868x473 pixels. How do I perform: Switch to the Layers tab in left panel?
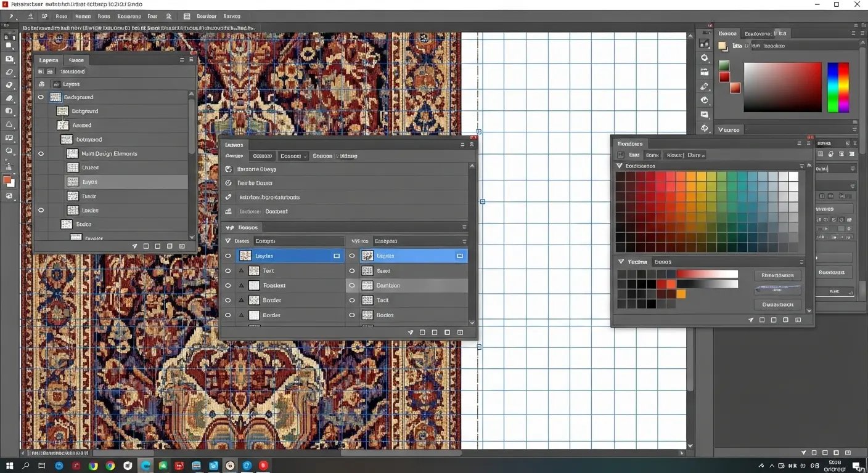[x=49, y=60]
